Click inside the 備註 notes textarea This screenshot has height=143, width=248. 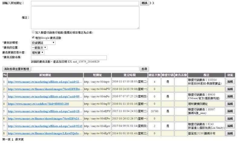(x=85, y=18)
